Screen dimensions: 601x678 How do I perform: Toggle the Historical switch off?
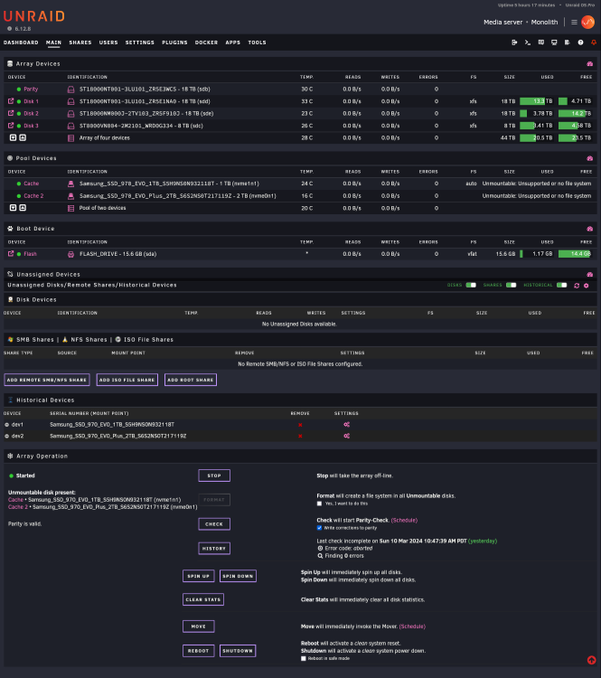(x=561, y=286)
